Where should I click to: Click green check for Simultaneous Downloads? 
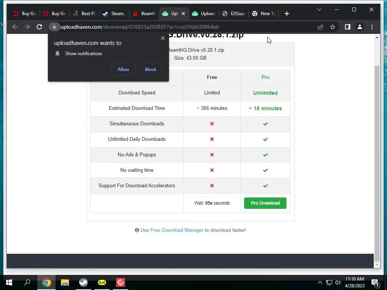coord(265,124)
